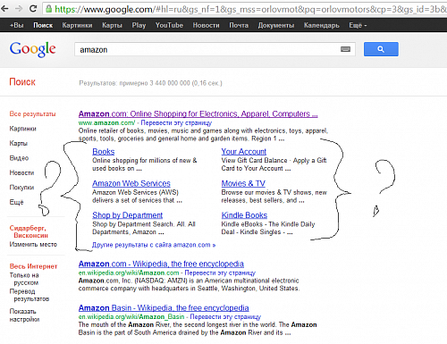
Task: Filter by Картинки in left sidebar
Action: [x=22, y=129]
